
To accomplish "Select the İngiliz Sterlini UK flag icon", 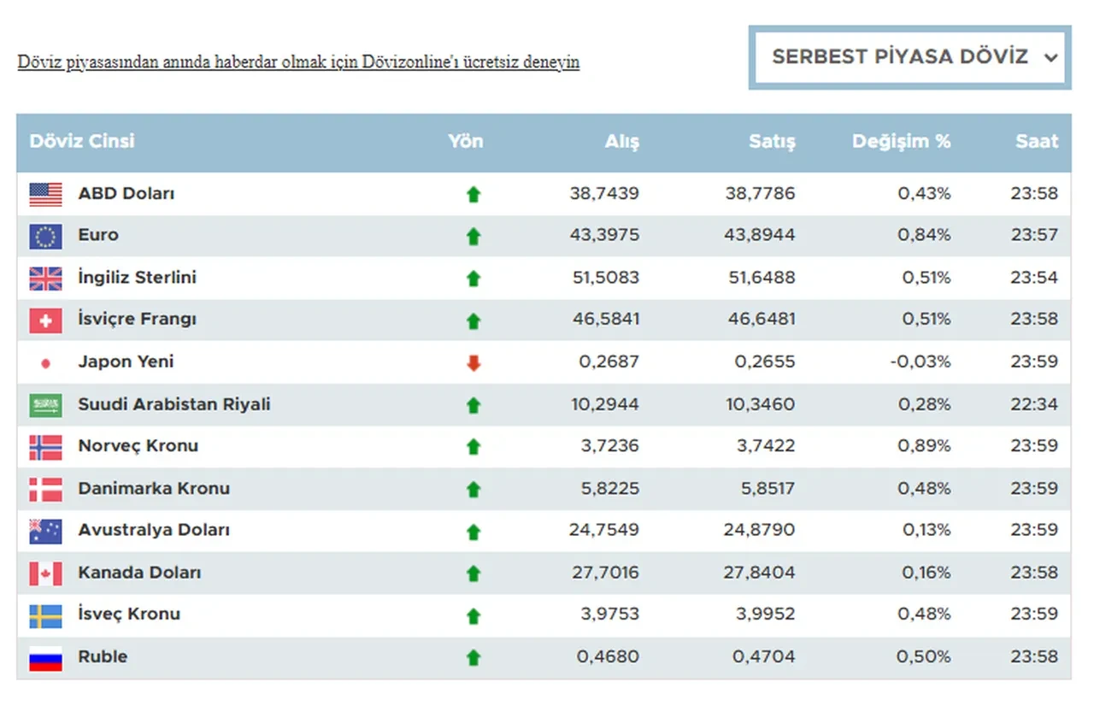I will [x=45, y=278].
